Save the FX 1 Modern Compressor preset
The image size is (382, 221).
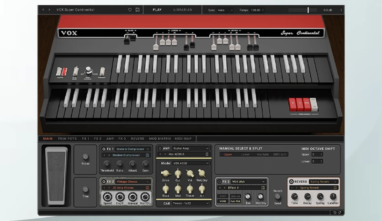point(148,155)
